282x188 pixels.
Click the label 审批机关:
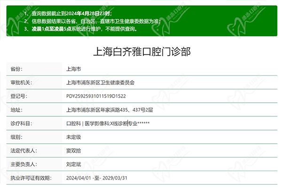tap(21, 82)
